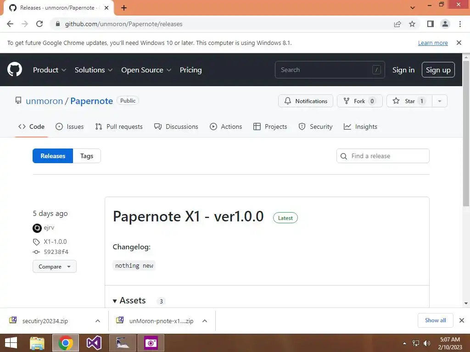Open Learn more link

433,43
